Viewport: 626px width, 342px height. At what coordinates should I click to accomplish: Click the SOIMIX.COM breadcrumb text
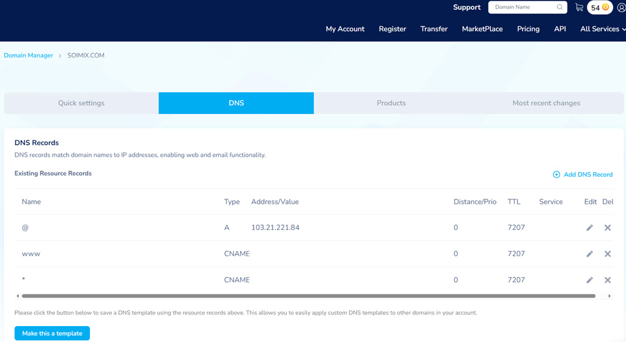[x=86, y=56]
